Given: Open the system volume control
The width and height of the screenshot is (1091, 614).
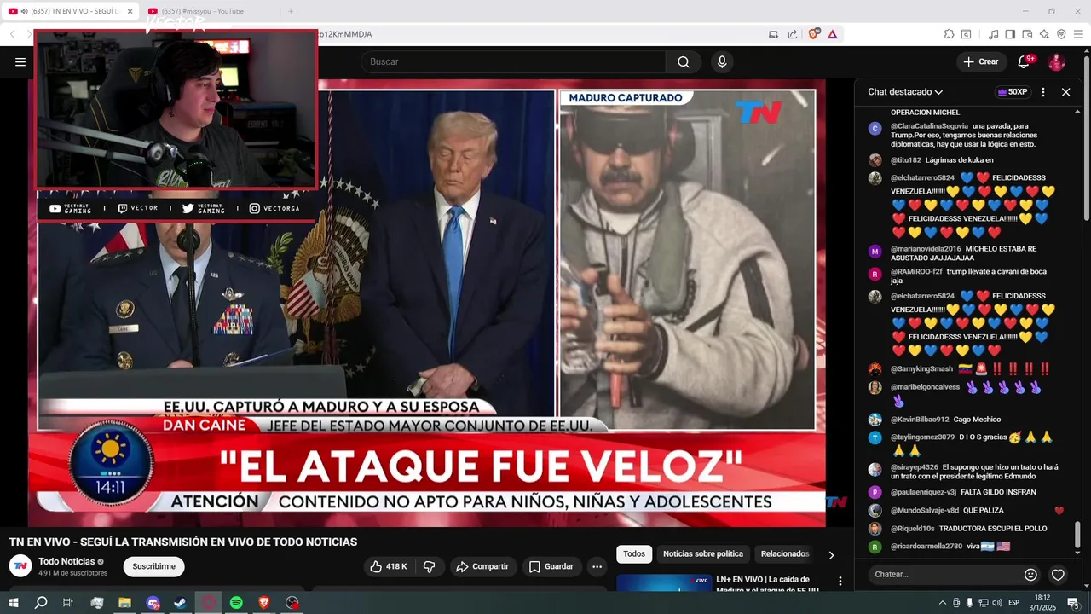Looking at the screenshot, I should (x=996, y=603).
